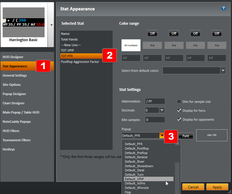
Task: Select the Harrington Basic HUD preview thumbnail
Action: click(24, 22)
